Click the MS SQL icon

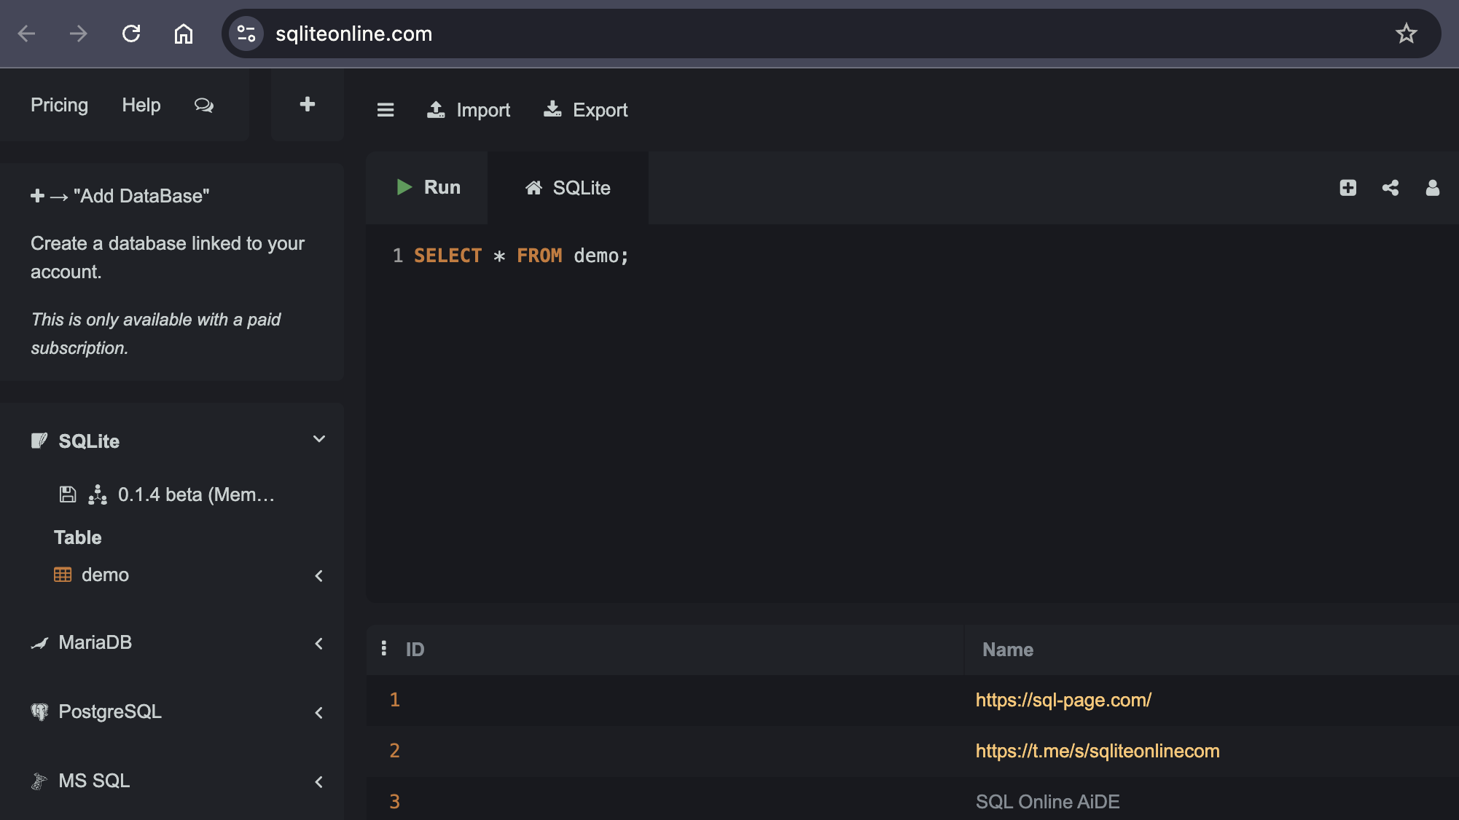[39, 781]
